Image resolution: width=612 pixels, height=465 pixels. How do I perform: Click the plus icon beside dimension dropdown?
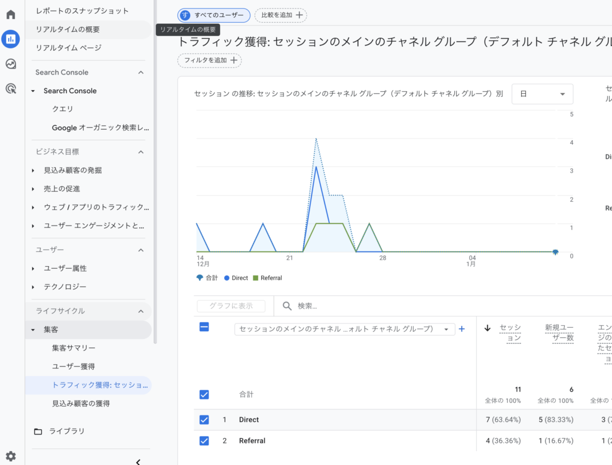point(461,329)
